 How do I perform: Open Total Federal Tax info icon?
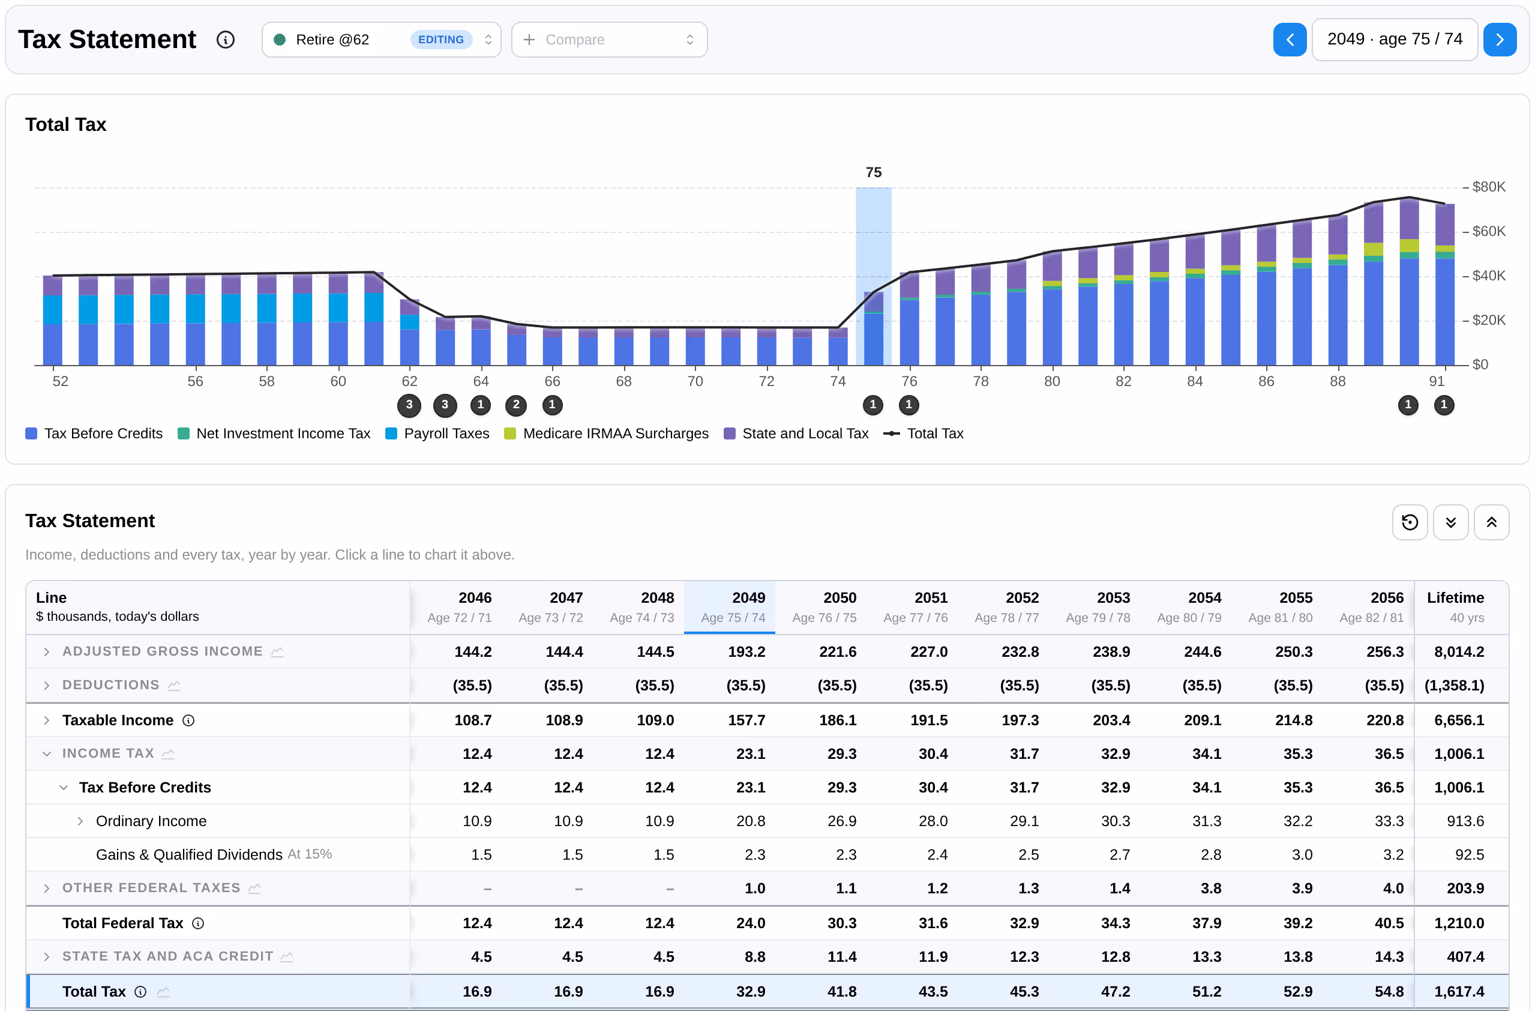(x=199, y=923)
